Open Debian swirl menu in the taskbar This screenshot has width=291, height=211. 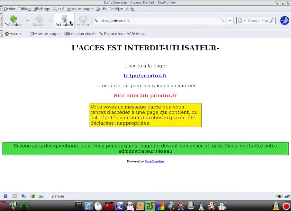point(4,206)
